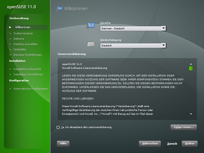Select Benutzer Einstellungen in the sidebar
This screenshot has width=204, height=153.
(x=28, y=55)
